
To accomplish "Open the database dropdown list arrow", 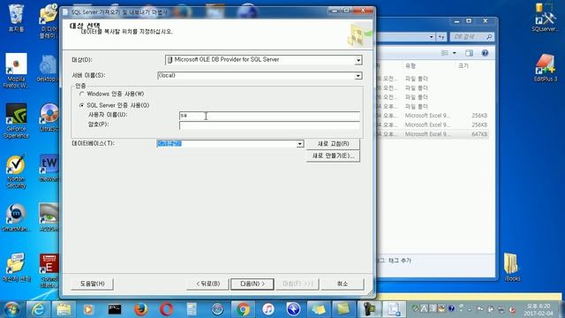I will 299,144.
